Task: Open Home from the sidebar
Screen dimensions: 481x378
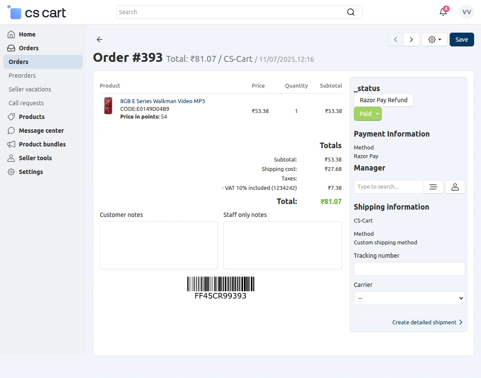Action: click(x=27, y=34)
